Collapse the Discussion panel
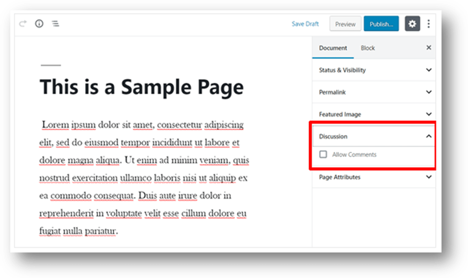The height and width of the screenshot is (278, 468). (374, 137)
